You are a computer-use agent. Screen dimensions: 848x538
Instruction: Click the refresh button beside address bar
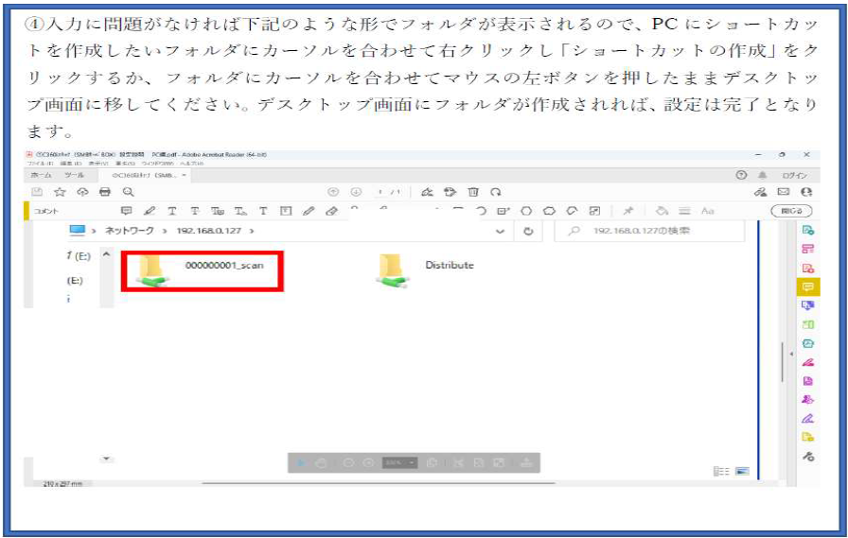pyautogui.click(x=528, y=231)
